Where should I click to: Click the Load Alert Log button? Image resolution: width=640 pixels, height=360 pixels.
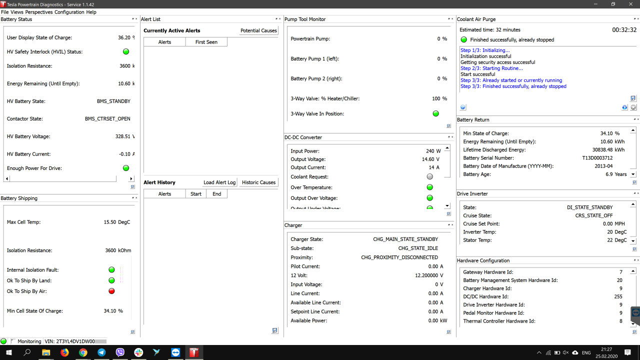point(219,182)
